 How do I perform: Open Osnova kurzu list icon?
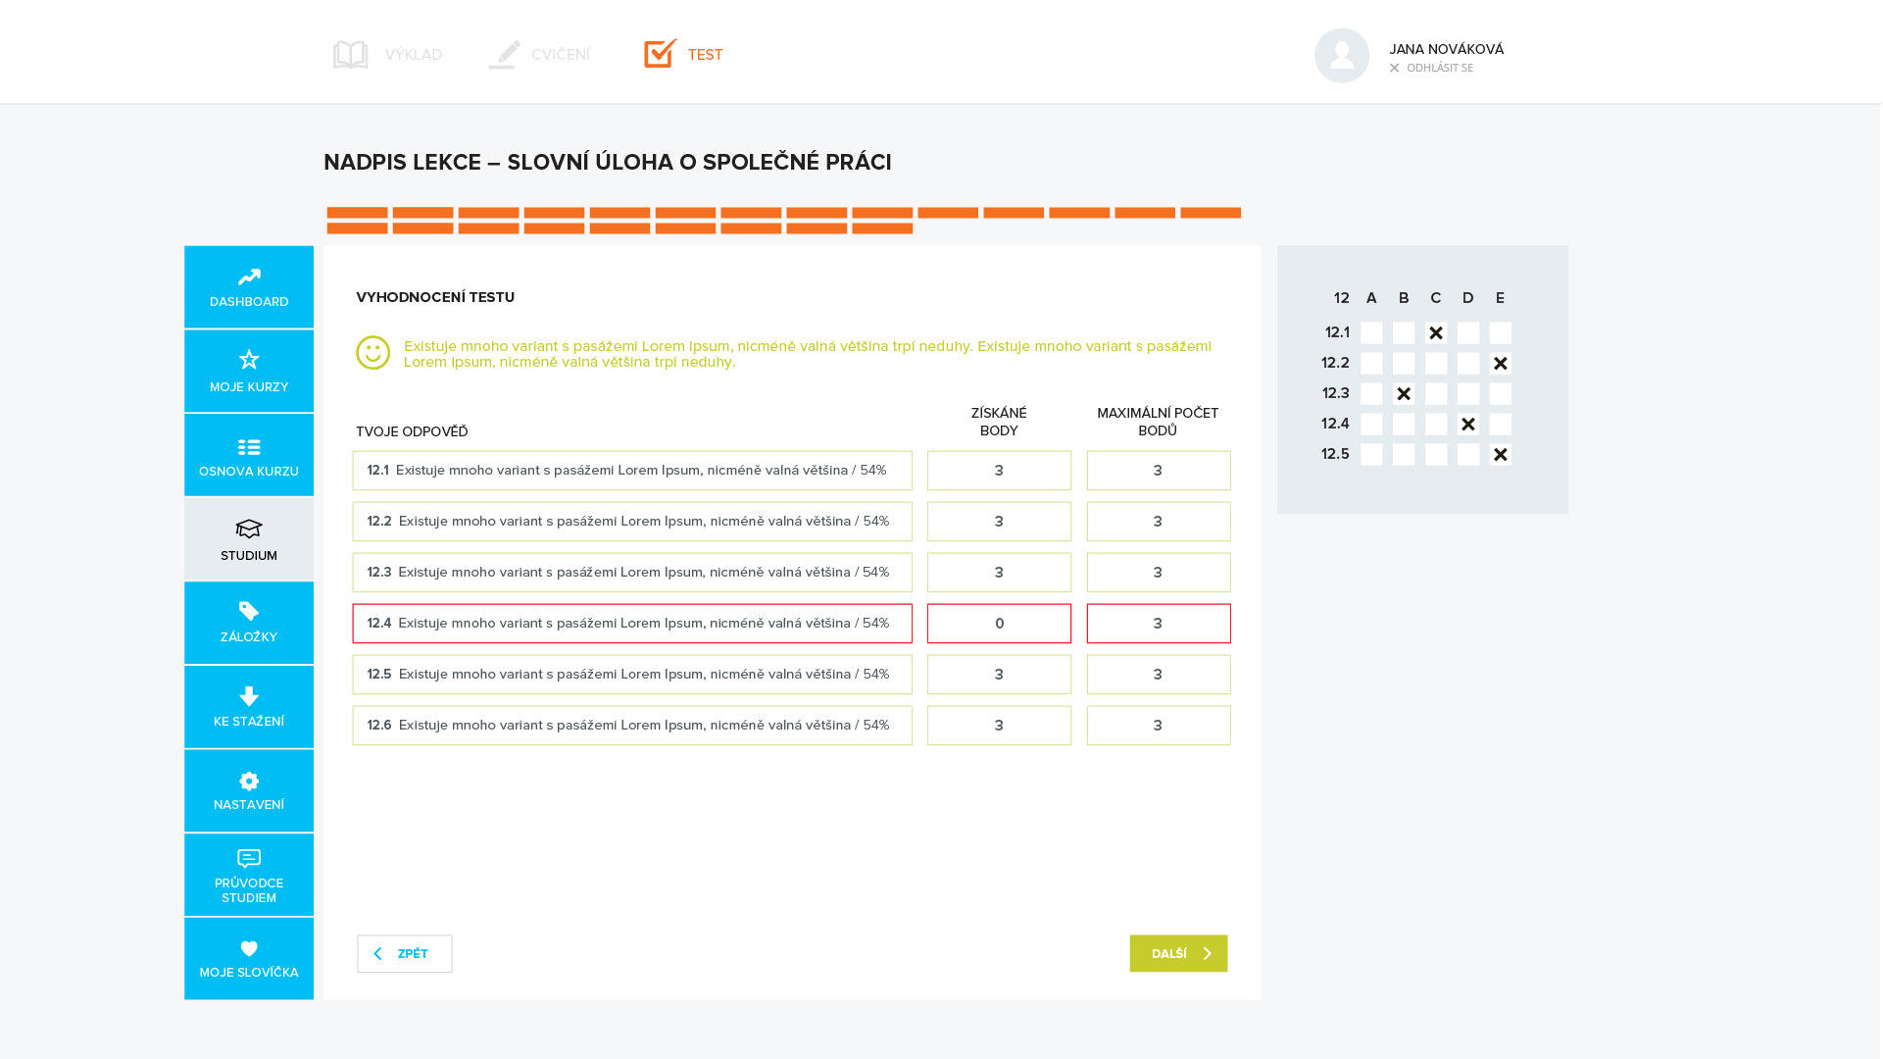point(249,447)
